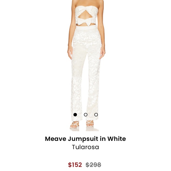The image size is (171, 171).
Task: Click the crossed-out $298 original price
Action: click(93, 165)
